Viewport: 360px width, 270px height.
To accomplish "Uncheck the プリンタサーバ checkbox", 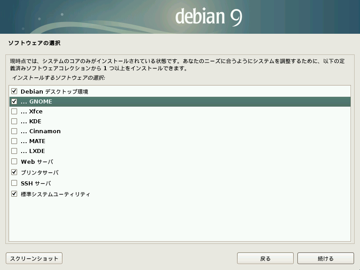I will click(14, 172).
